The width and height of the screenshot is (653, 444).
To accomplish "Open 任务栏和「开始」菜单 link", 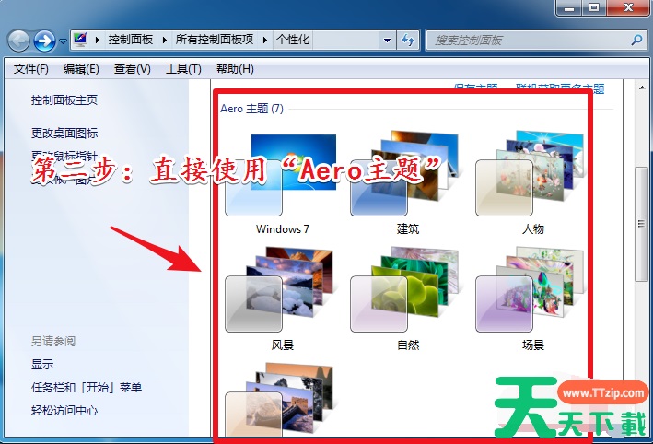I will pos(87,388).
